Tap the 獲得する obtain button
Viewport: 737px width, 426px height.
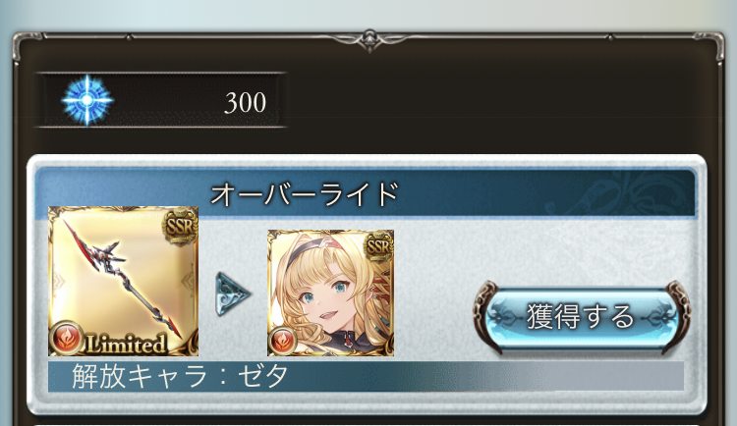pyautogui.click(x=582, y=317)
